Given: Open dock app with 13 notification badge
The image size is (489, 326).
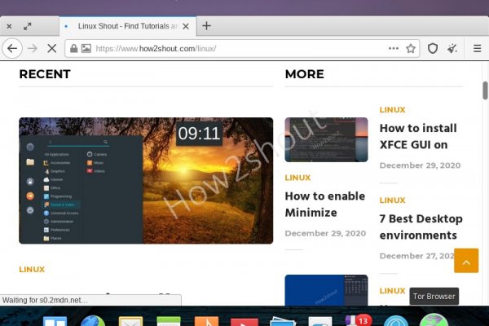Looking at the screenshot, I should click(355, 319).
